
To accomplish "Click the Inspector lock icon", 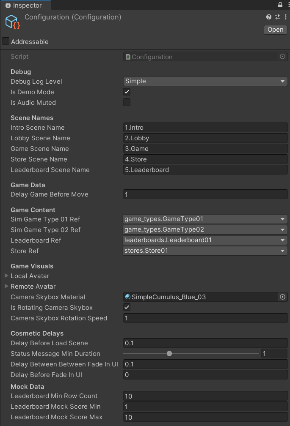I will pos(280,5).
